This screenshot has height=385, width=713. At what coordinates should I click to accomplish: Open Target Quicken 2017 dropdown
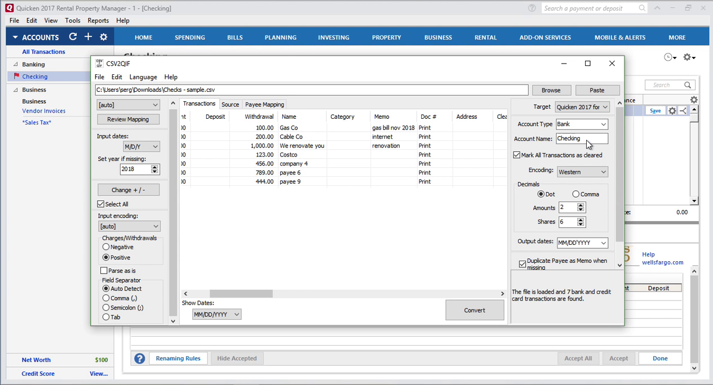[x=582, y=107]
